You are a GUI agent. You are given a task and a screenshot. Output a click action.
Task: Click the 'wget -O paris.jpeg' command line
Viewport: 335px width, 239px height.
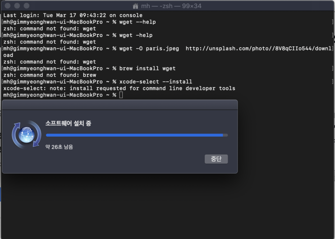point(167,49)
